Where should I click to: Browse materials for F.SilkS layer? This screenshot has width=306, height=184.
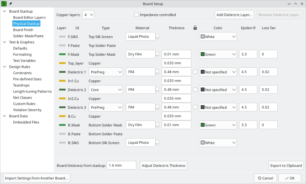tap(157, 37)
